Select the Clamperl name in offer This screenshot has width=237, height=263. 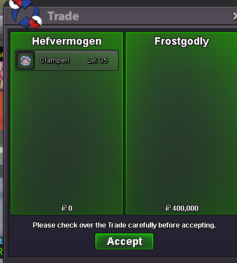pos(55,60)
